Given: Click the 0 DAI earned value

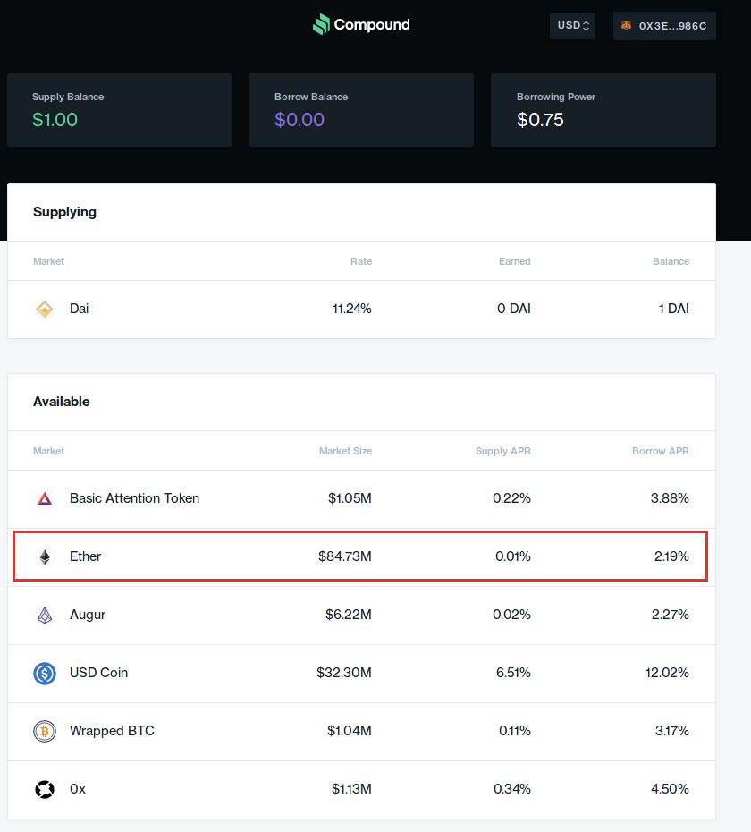Looking at the screenshot, I should click(x=514, y=309).
